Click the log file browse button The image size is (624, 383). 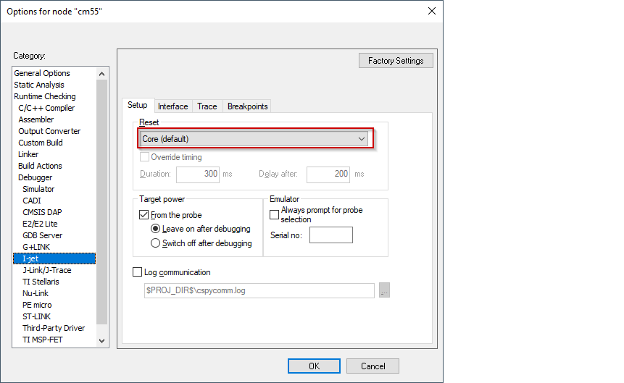[384, 290]
